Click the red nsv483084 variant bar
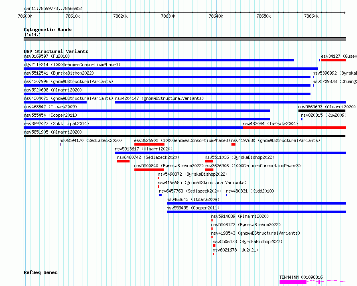The image size is (357, 286). pyautogui.click(x=294, y=128)
